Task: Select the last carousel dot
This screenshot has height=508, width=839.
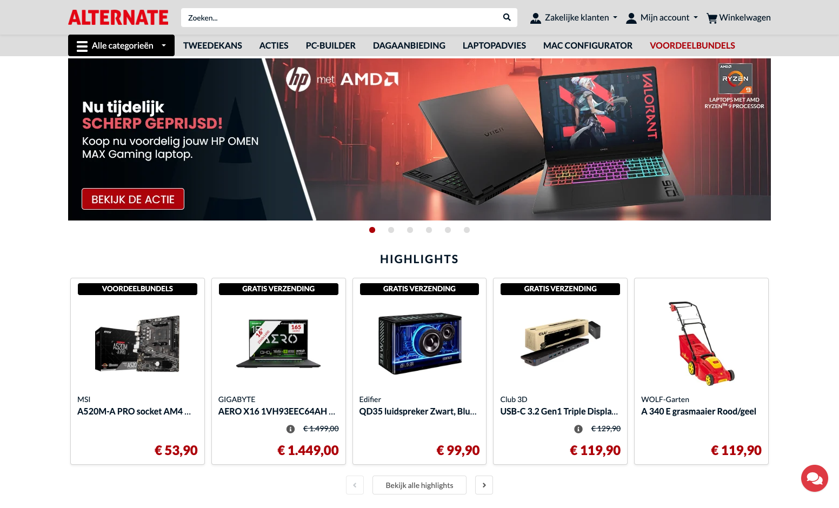Action: (x=467, y=230)
